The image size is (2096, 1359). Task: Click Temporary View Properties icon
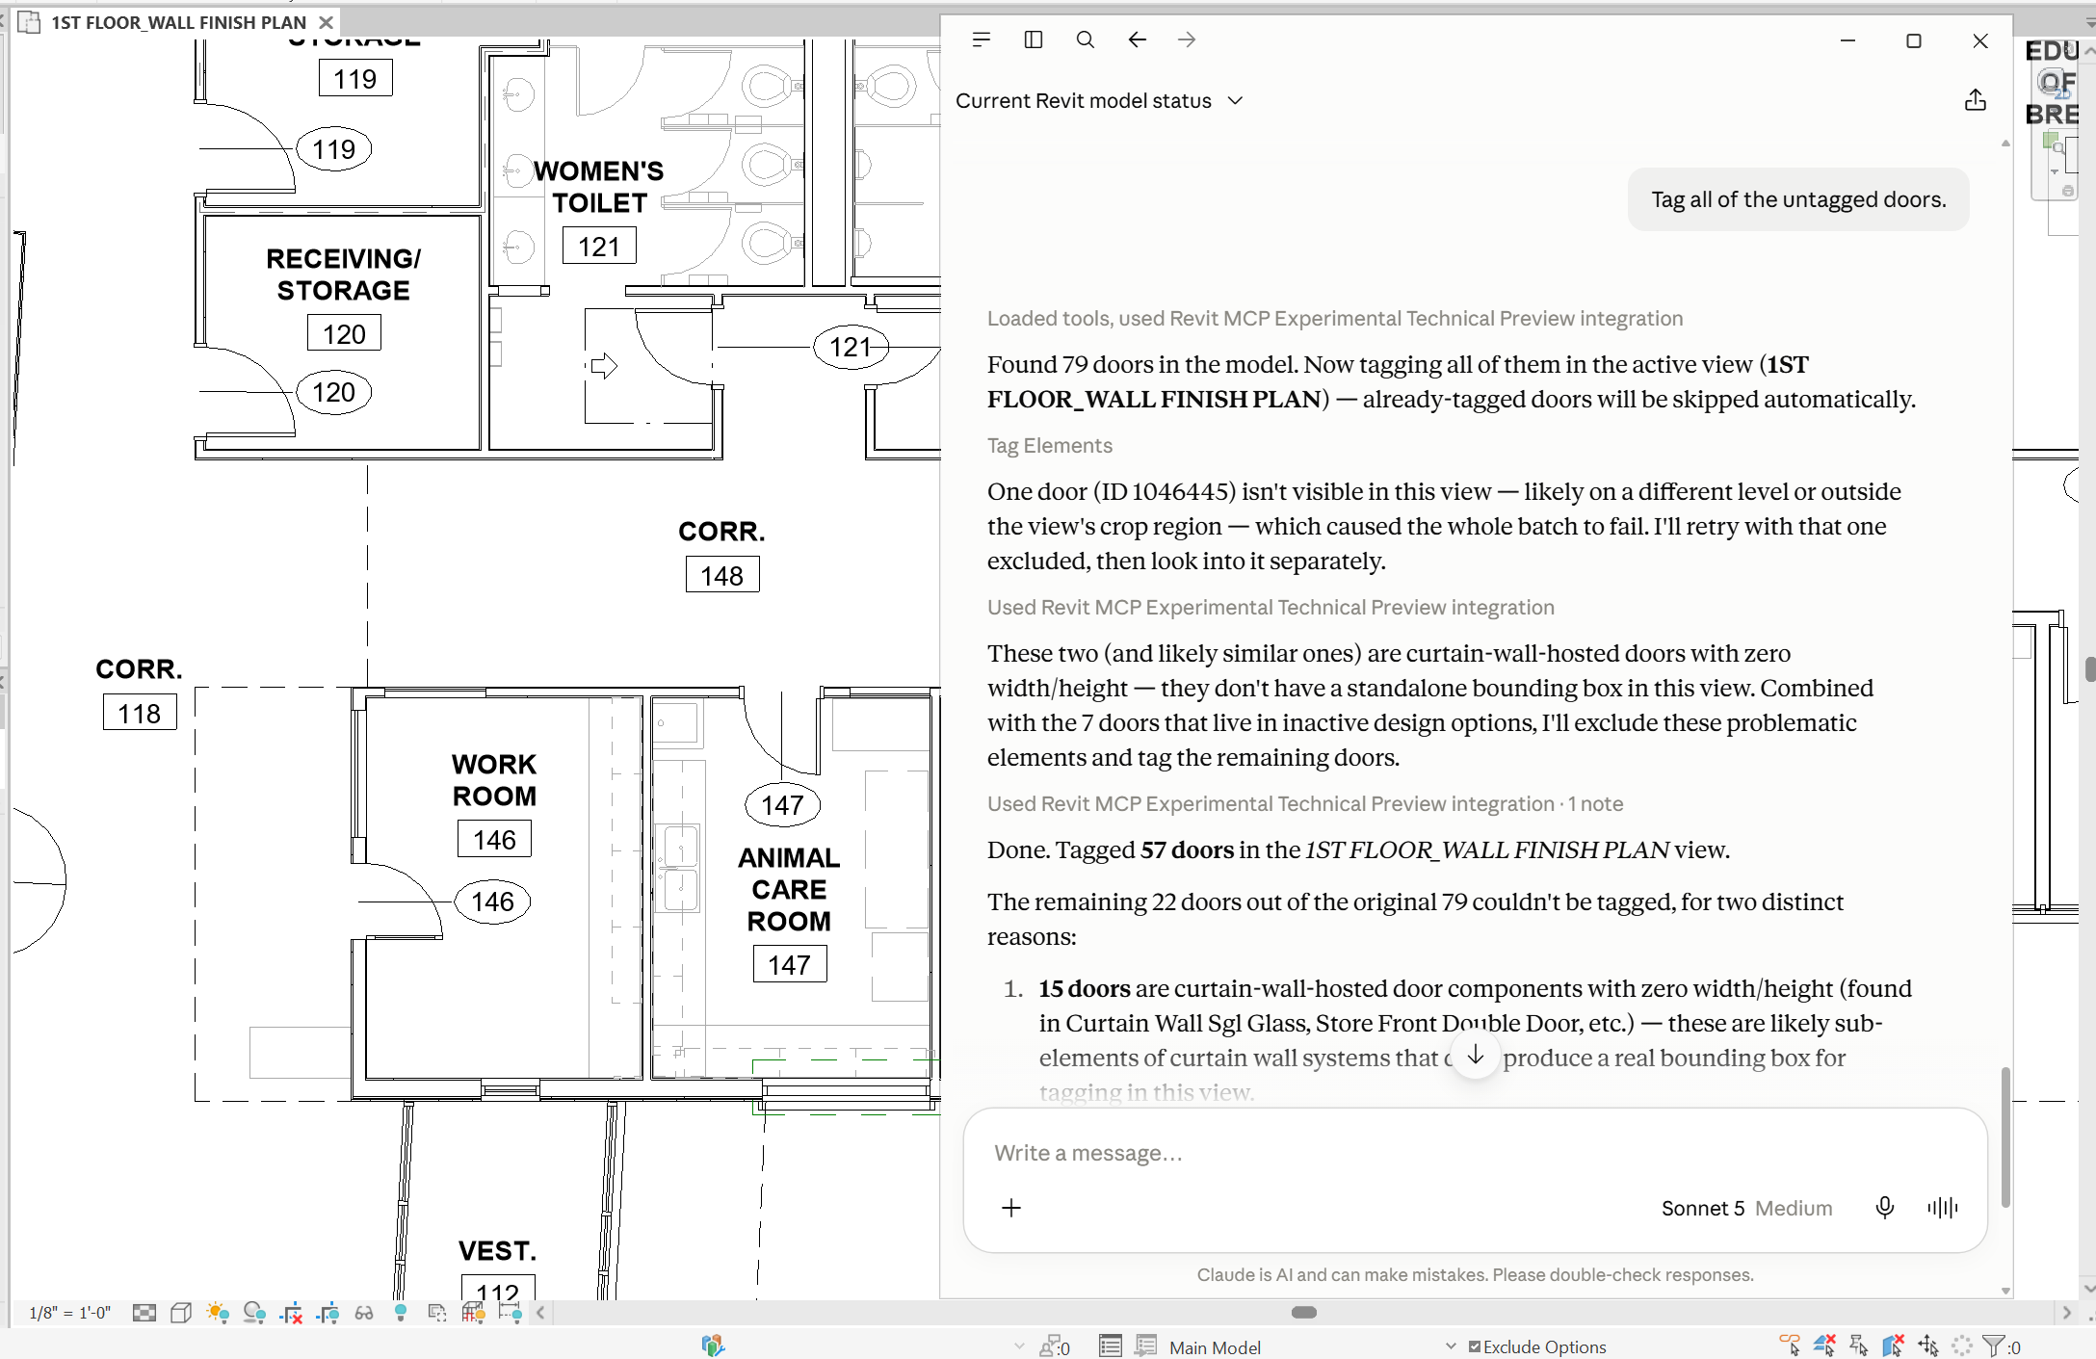coord(437,1313)
